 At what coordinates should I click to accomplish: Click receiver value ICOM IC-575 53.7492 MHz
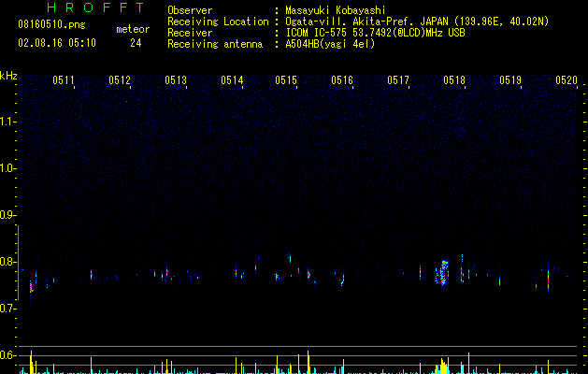coord(375,33)
